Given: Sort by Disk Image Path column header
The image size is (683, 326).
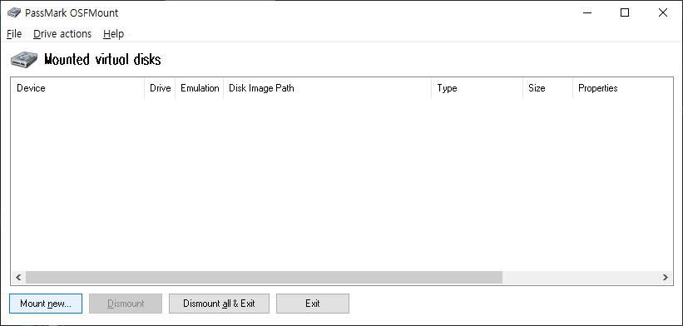Looking at the screenshot, I should (328, 88).
